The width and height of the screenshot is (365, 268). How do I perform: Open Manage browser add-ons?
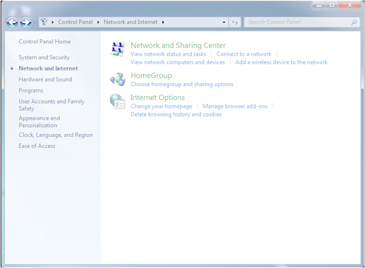coord(235,106)
